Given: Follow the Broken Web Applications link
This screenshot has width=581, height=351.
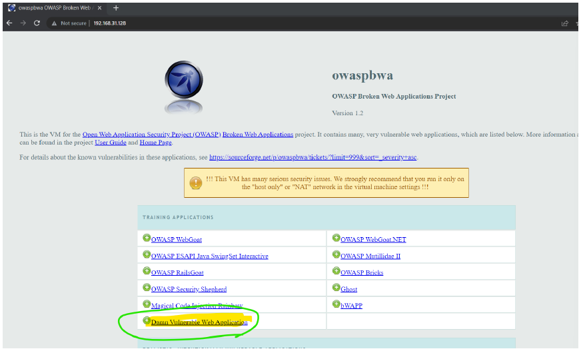Looking at the screenshot, I should click(x=258, y=135).
